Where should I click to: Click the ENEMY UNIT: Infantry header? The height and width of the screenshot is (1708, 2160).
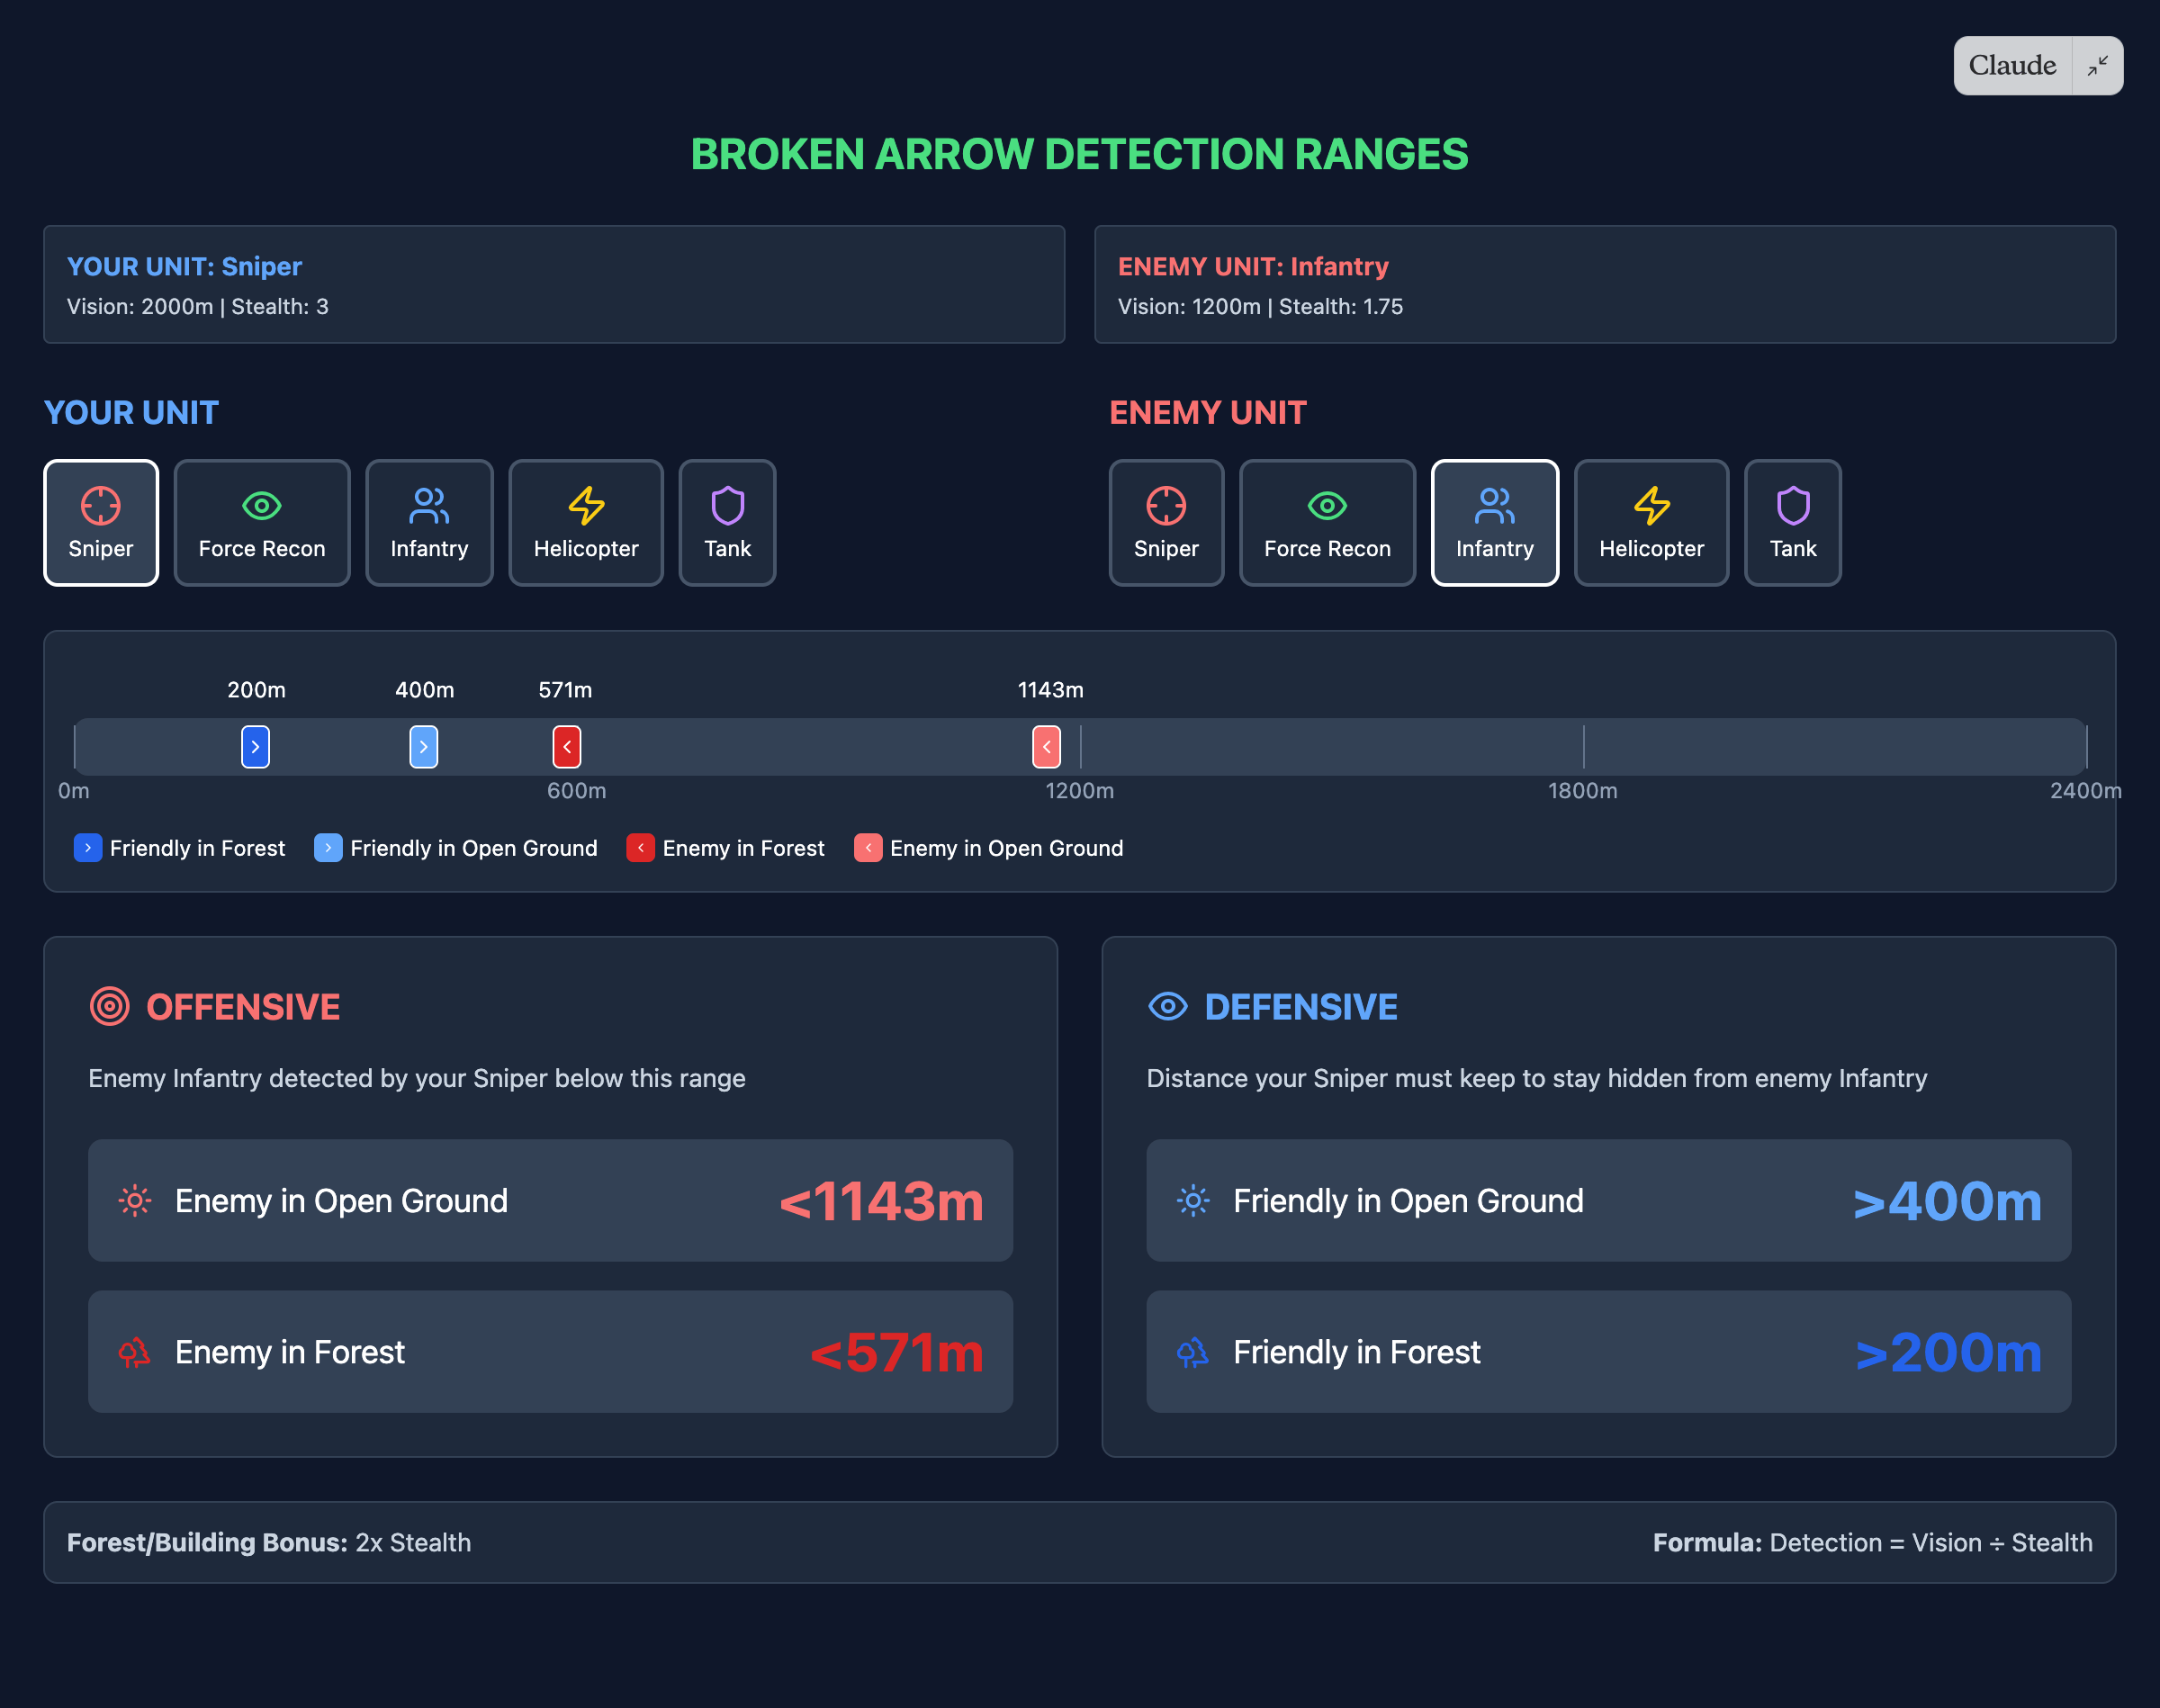[1253, 266]
